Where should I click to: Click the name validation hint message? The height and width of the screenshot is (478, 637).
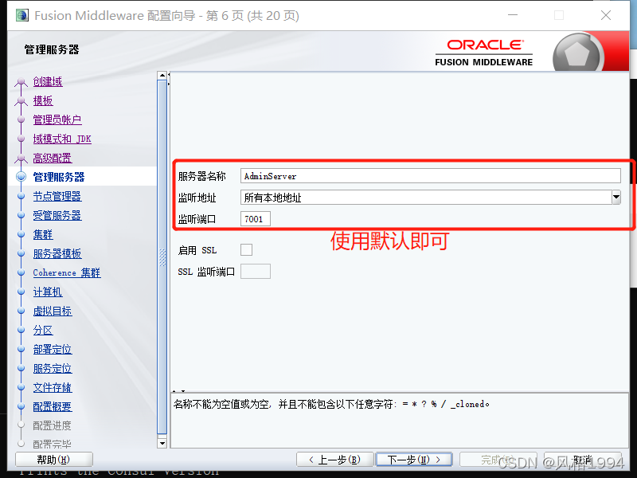tap(331, 404)
